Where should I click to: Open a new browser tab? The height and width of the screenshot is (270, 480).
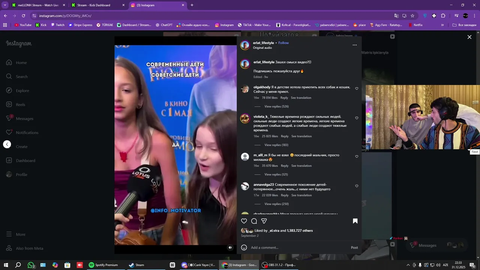(x=192, y=5)
